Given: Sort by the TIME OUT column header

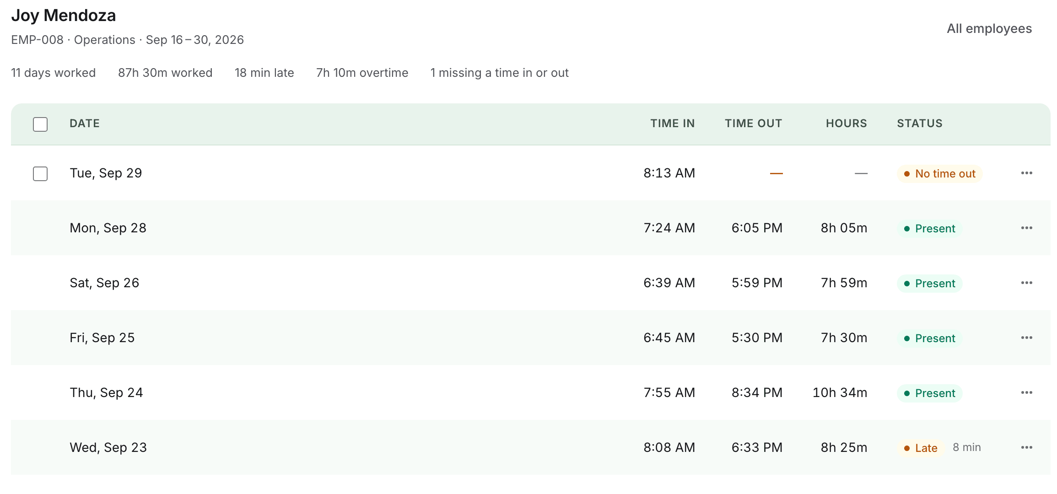Looking at the screenshot, I should coord(754,123).
